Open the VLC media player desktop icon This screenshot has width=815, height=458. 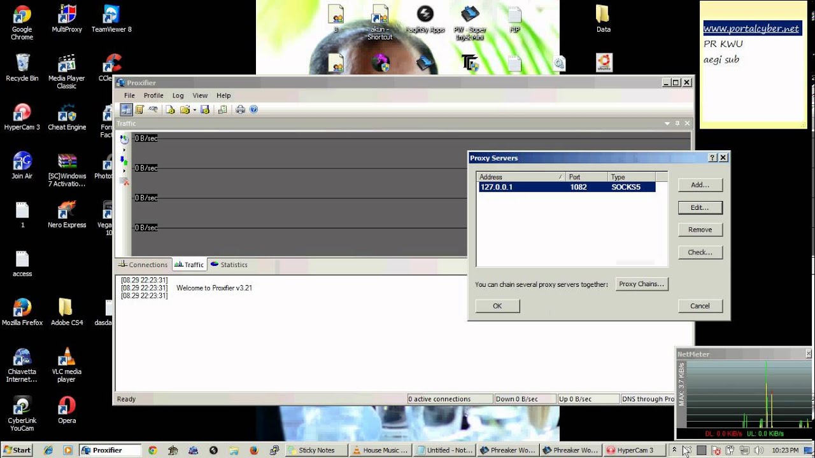[67, 365]
